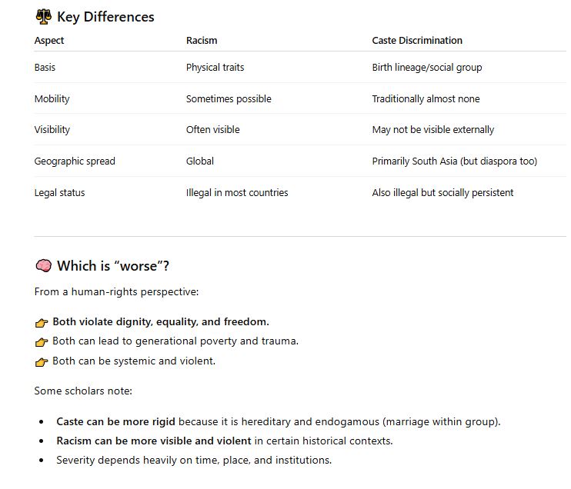Screen dimensions: 571x489
Task: Click the 'Key Differences' heading
Action: 105,17
